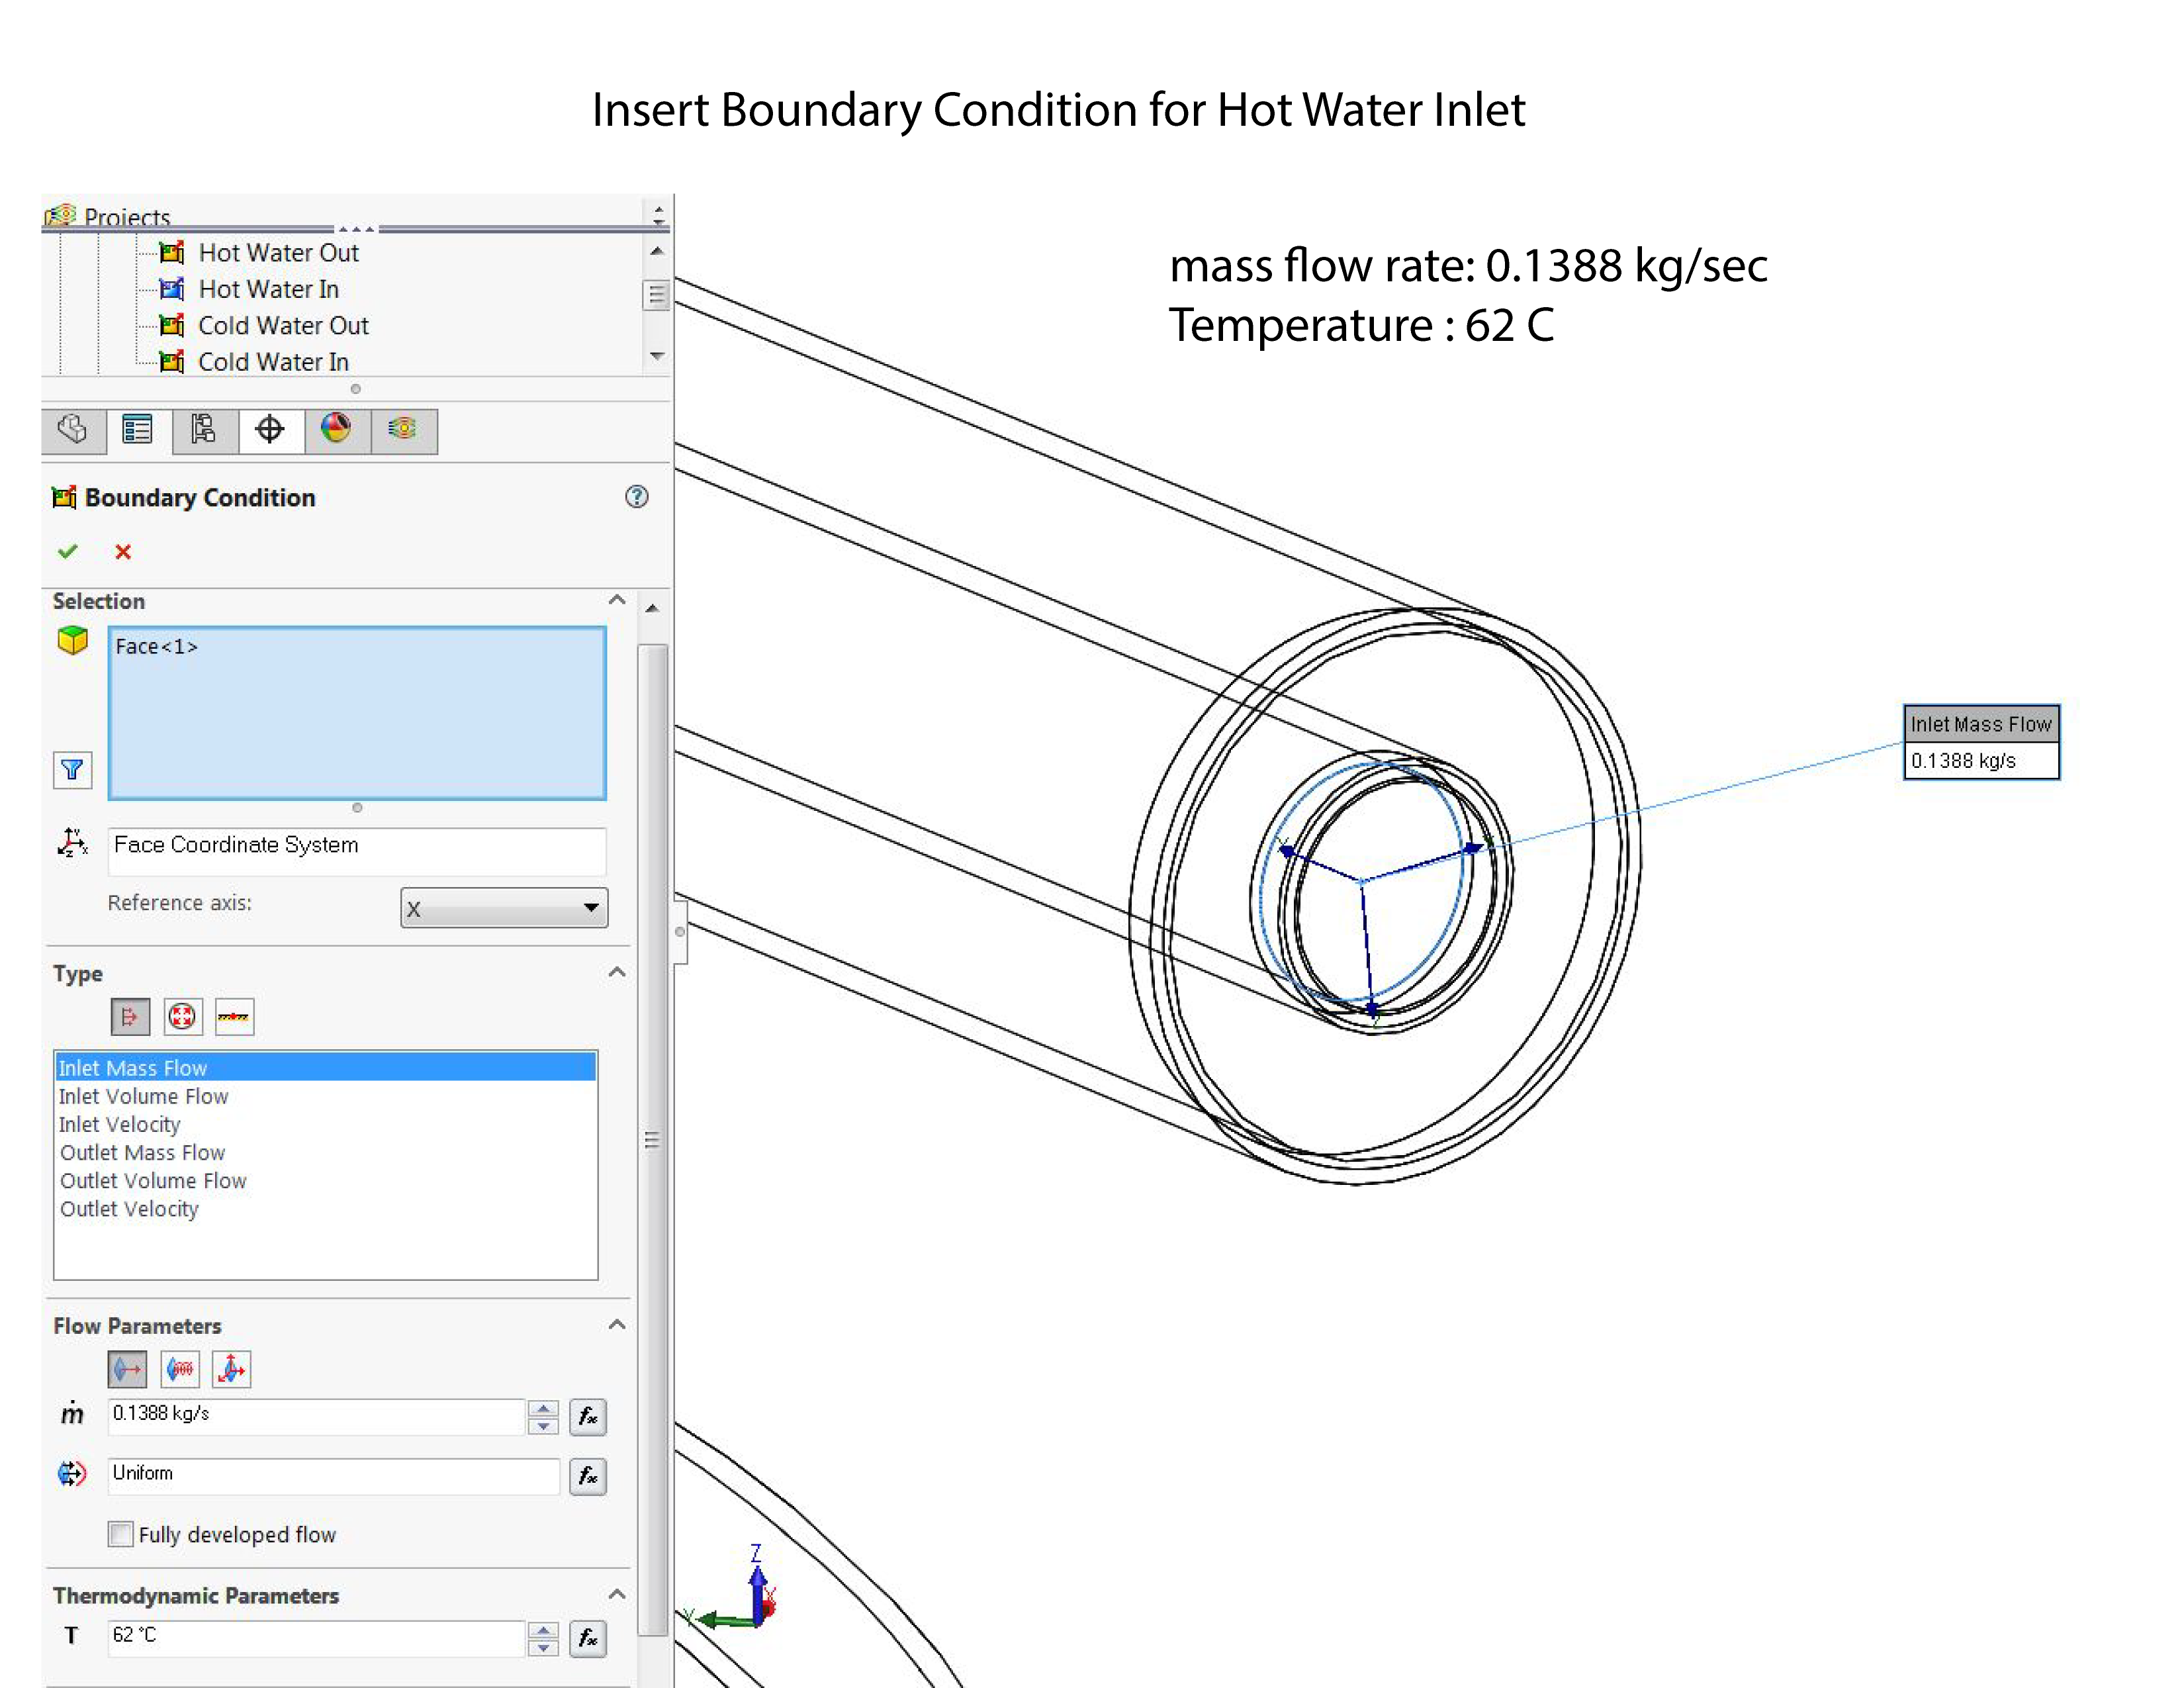Choose the 3D Vector flow direction icon
2184x1688 pixels.
[231, 1369]
